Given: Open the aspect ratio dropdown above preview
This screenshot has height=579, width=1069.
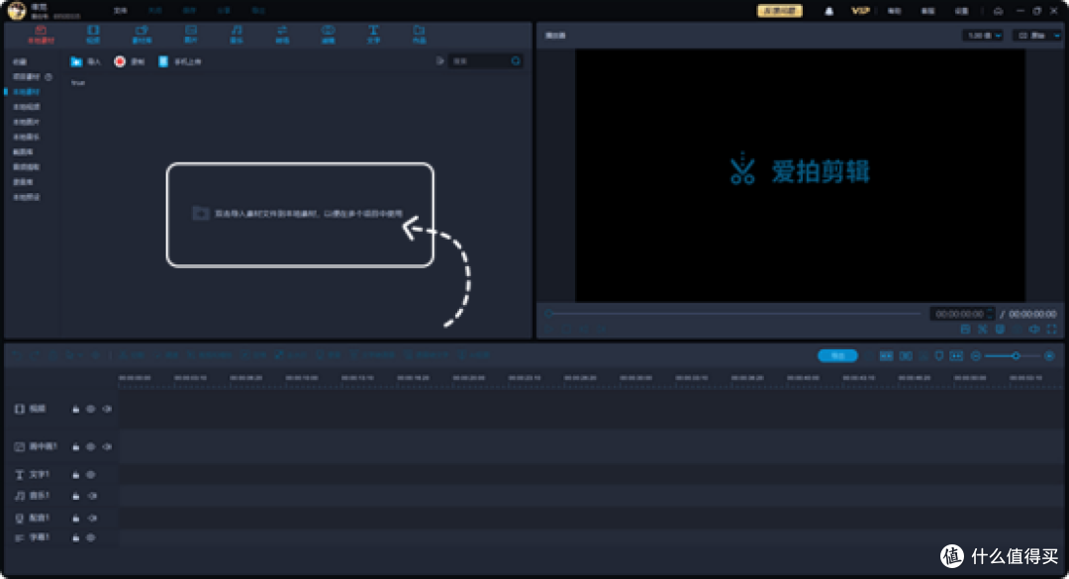Looking at the screenshot, I should (1037, 36).
